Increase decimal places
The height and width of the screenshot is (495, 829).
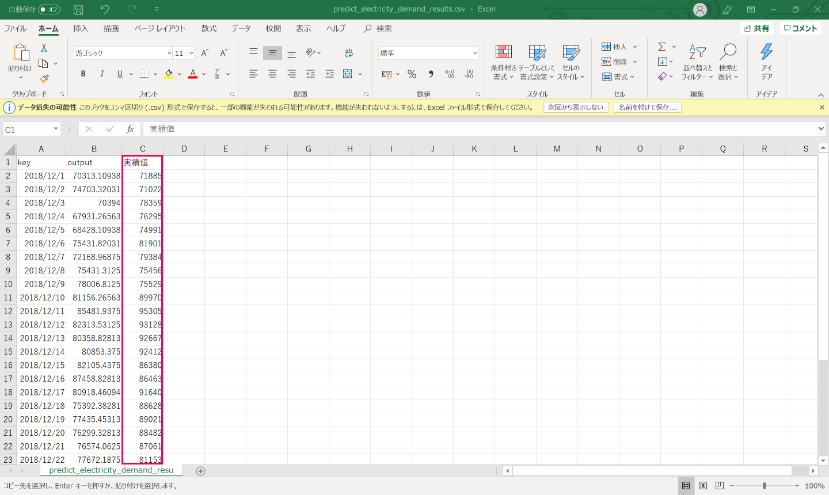(x=450, y=74)
